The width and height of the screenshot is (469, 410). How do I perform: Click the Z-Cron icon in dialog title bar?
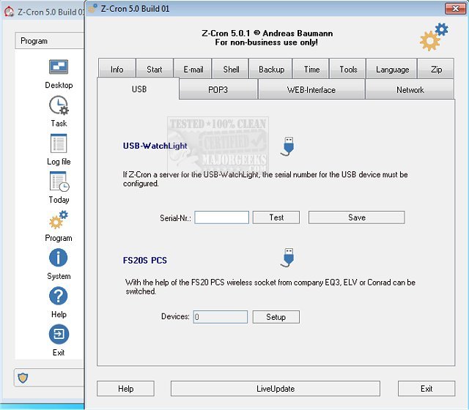coord(93,8)
